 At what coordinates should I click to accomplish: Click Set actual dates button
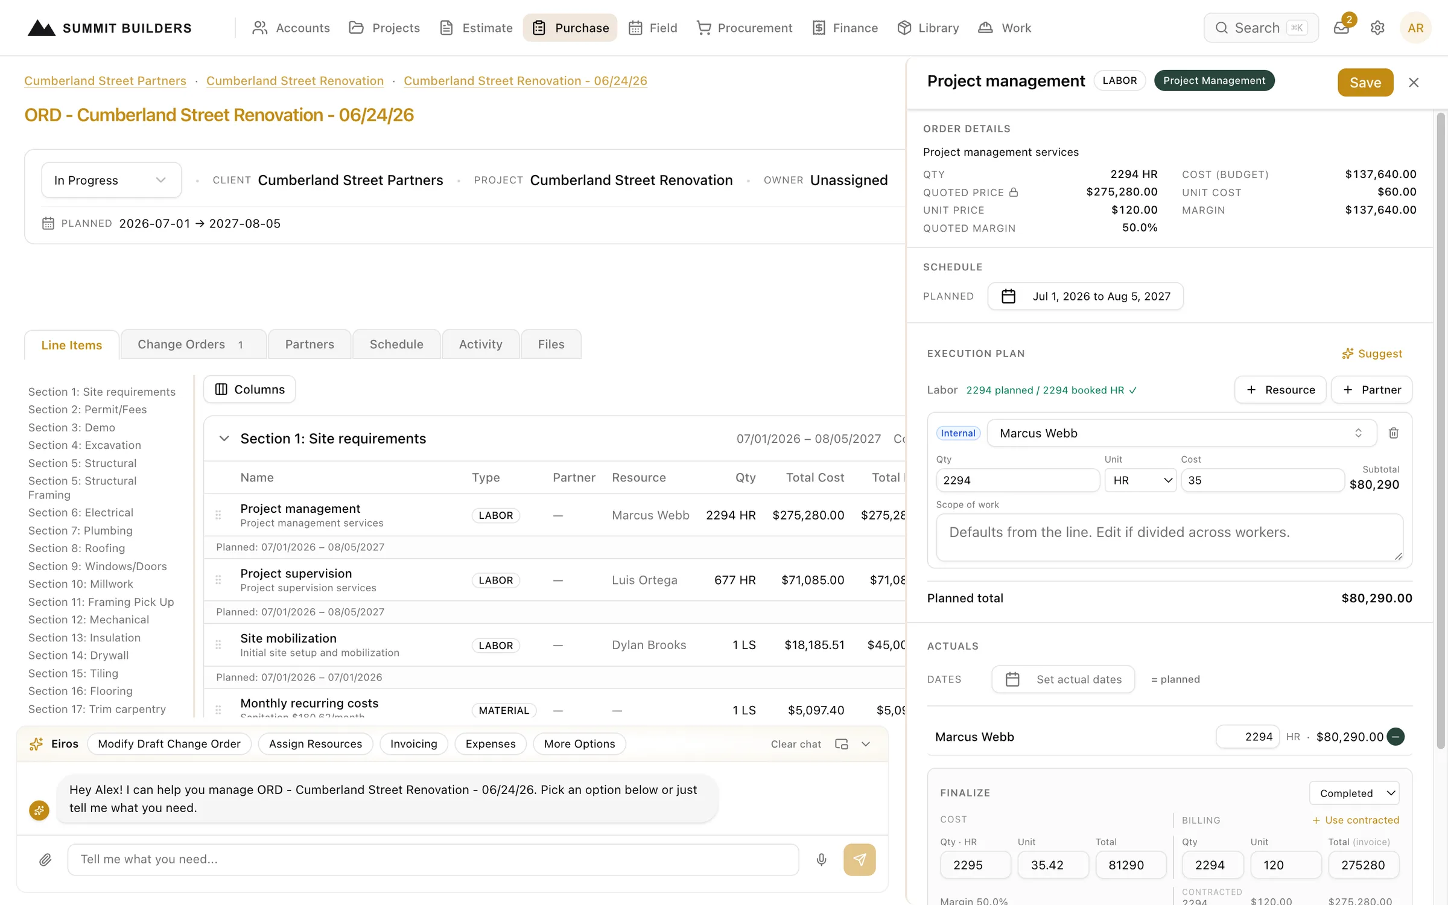tap(1063, 679)
